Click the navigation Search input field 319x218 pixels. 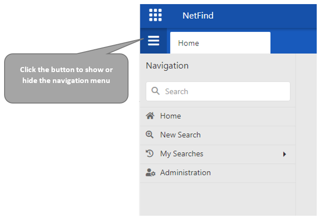pyautogui.click(x=223, y=91)
